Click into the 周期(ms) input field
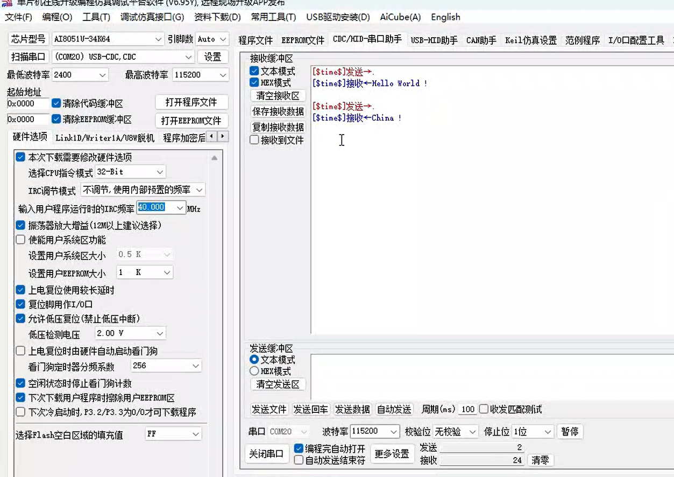674x477 pixels. click(x=466, y=409)
